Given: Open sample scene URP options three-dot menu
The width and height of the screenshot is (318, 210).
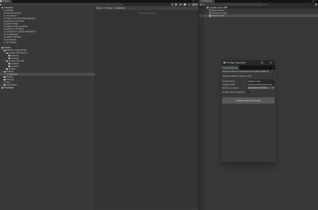Looking at the screenshot, I should click(316, 8).
